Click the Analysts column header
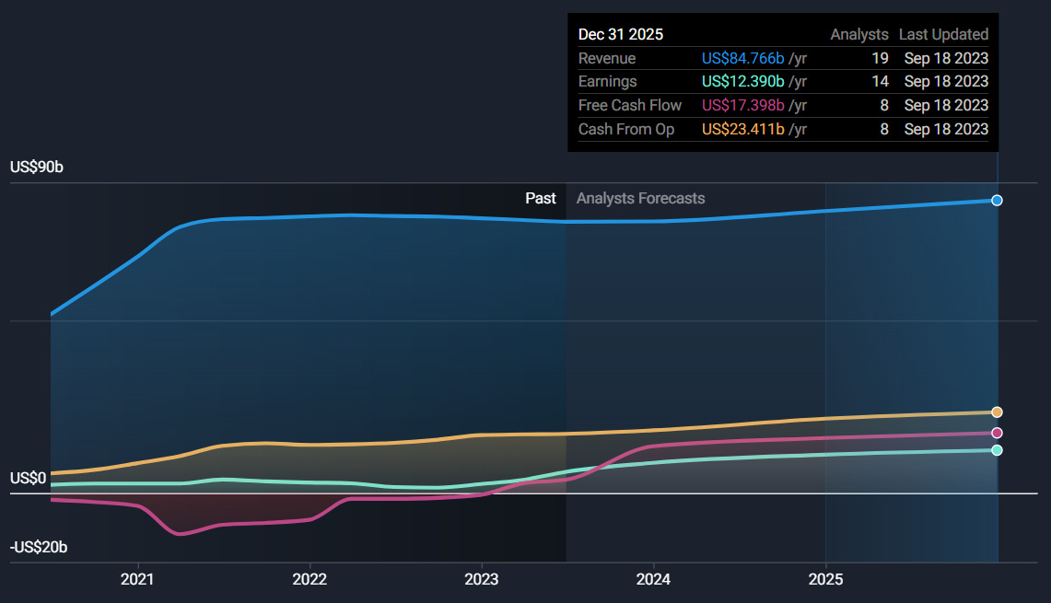The image size is (1051, 603). (859, 34)
